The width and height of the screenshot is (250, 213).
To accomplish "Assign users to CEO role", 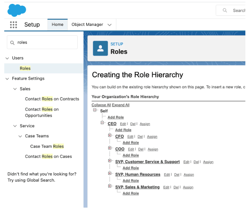I will pos(145,124).
